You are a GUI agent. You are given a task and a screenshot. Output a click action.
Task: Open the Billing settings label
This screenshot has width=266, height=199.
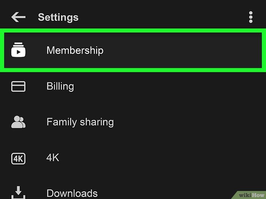point(60,86)
